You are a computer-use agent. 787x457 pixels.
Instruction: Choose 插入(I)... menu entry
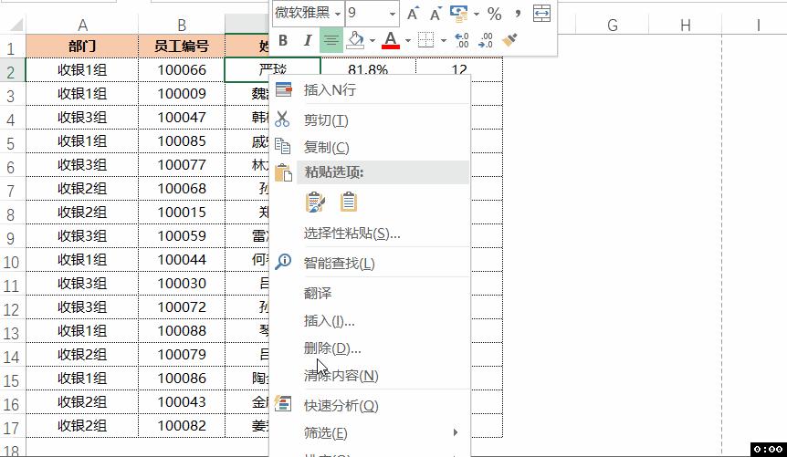(370, 320)
